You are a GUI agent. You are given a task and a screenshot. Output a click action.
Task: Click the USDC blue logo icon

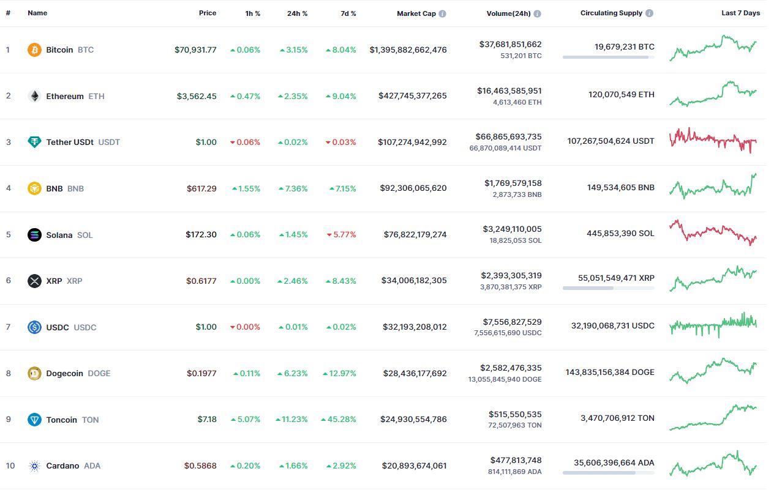pos(35,327)
